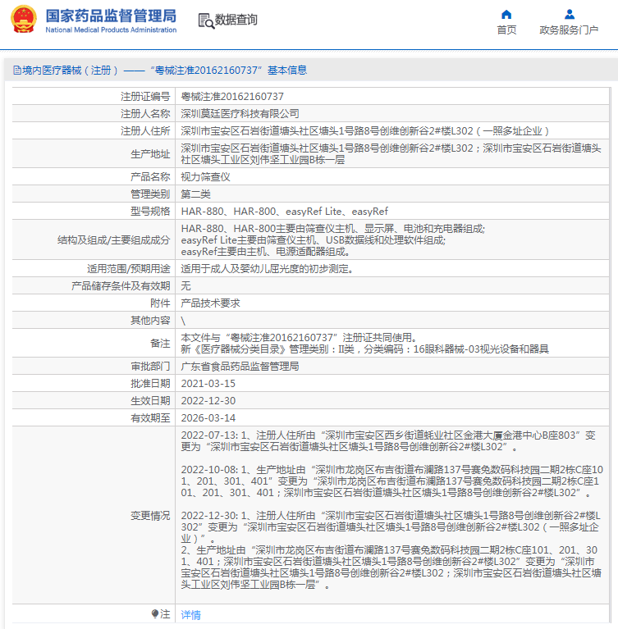Select storage condition value 无
The width and height of the screenshot is (618, 629).
click(x=185, y=286)
